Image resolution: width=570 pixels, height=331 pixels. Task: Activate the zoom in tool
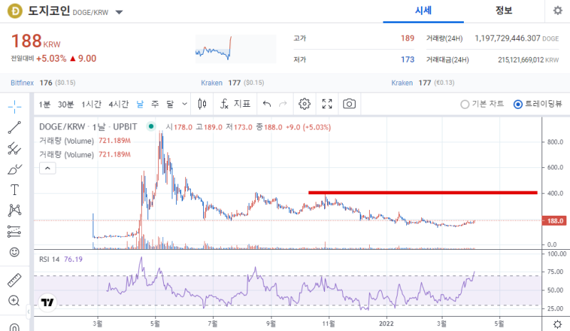[14, 301]
